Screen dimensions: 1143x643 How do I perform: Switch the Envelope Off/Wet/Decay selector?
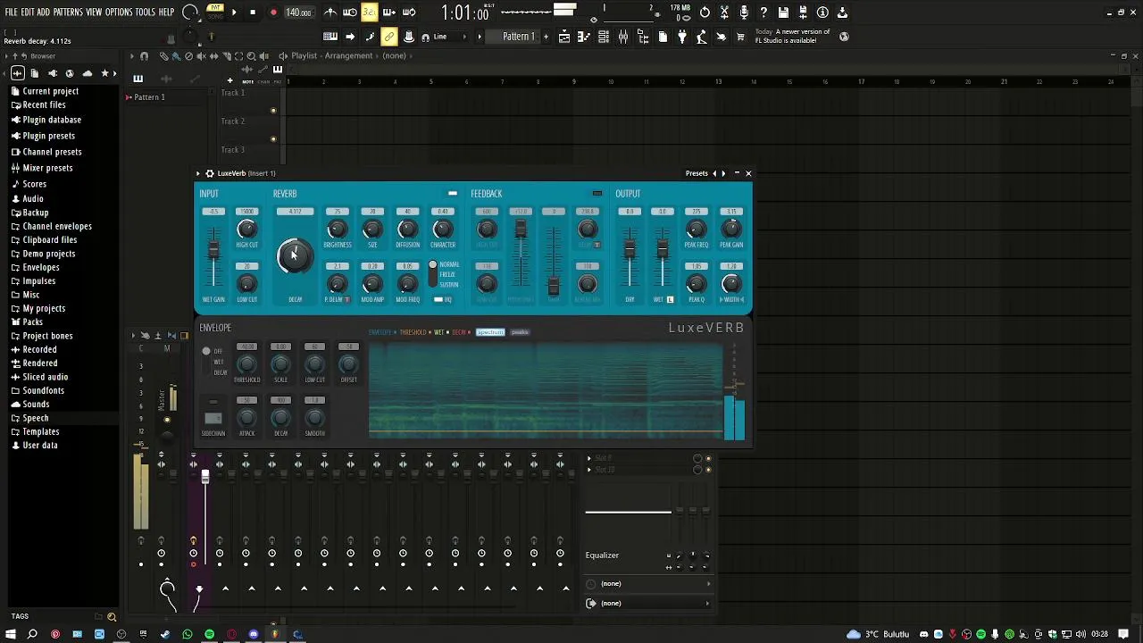[206, 361]
